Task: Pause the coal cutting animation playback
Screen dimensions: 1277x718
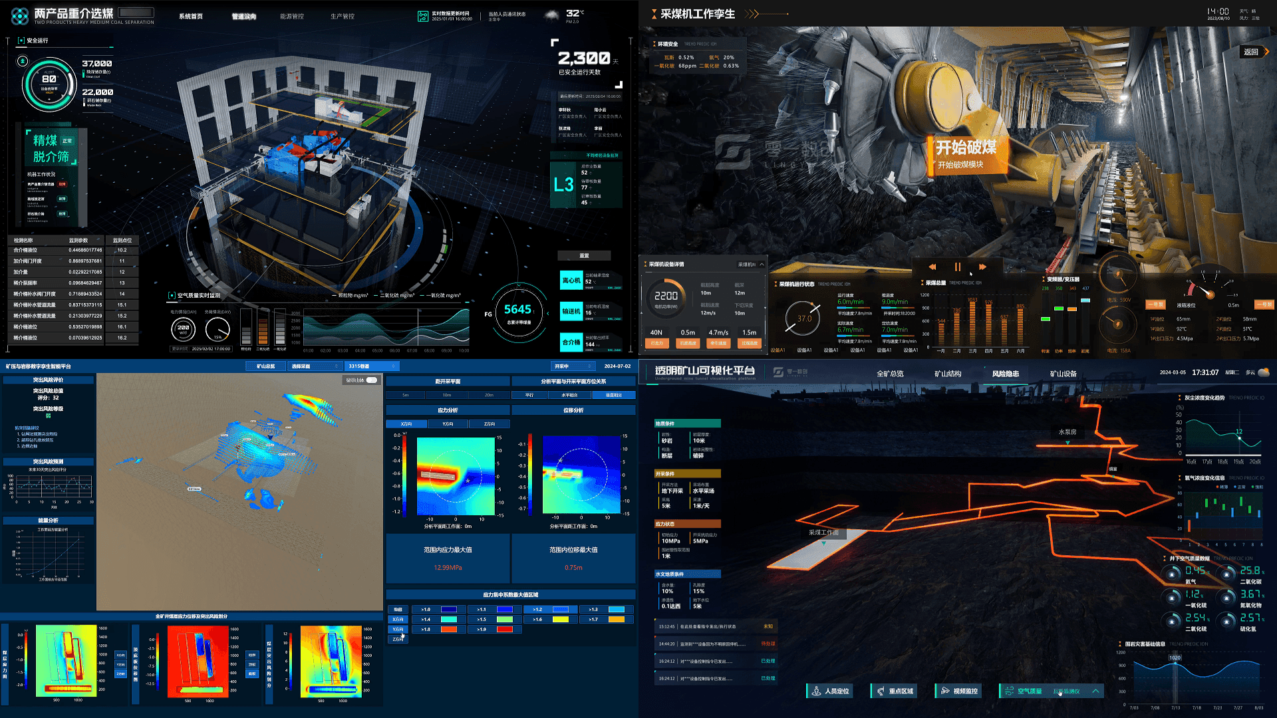Action: tap(958, 267)
